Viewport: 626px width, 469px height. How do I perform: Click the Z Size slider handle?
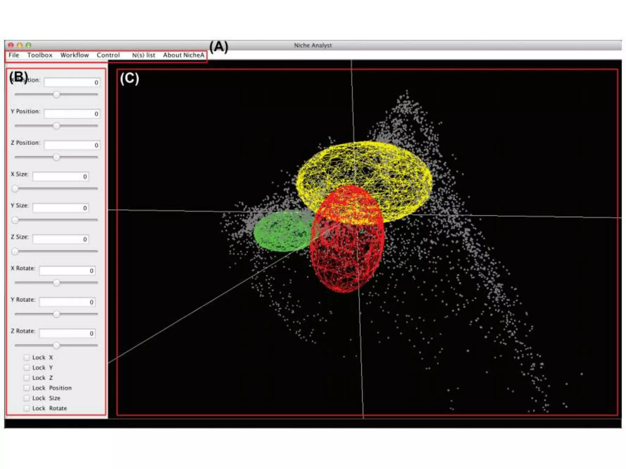15,251
